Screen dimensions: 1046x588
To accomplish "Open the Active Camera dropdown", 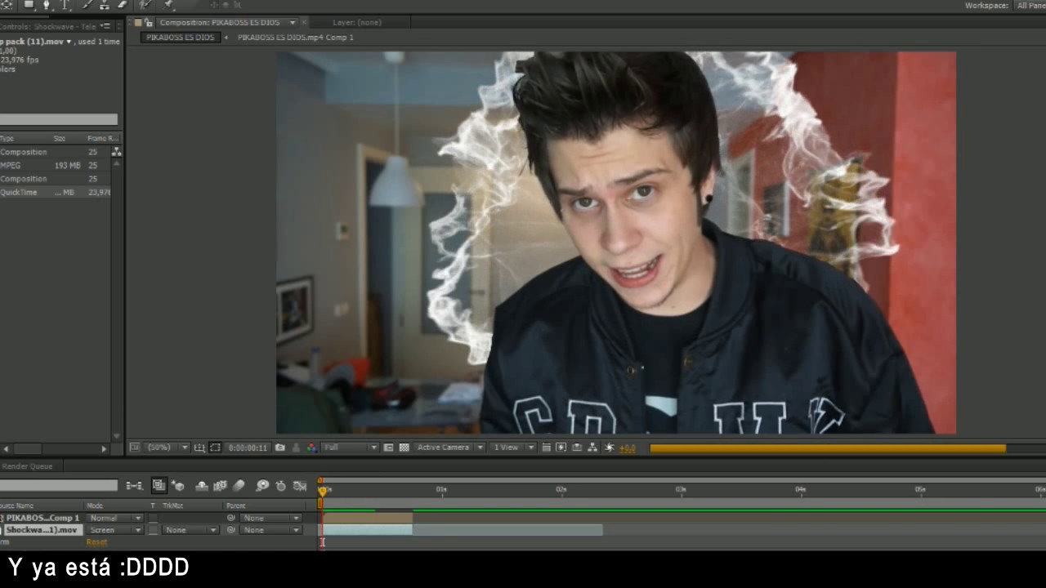I will (x=450, y=448).
